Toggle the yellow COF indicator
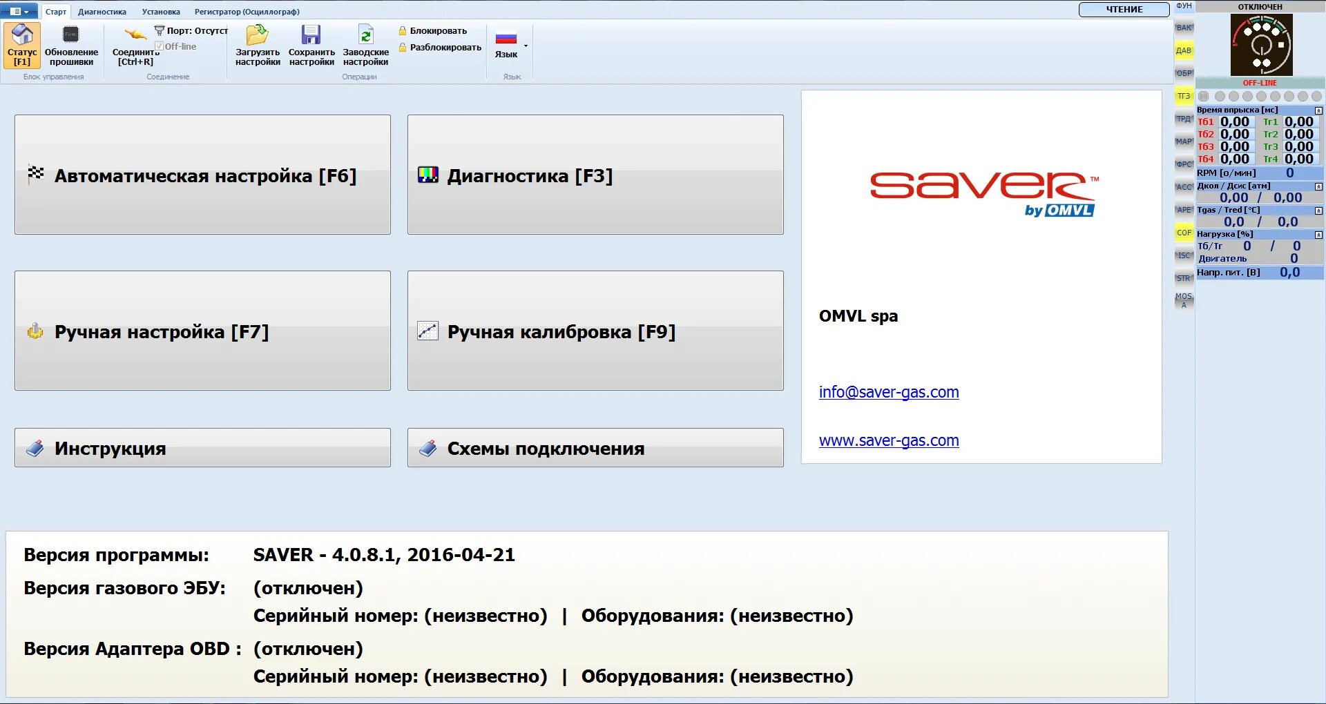The height and width of the screenshot is (704, 1326). pos(1184,233)
